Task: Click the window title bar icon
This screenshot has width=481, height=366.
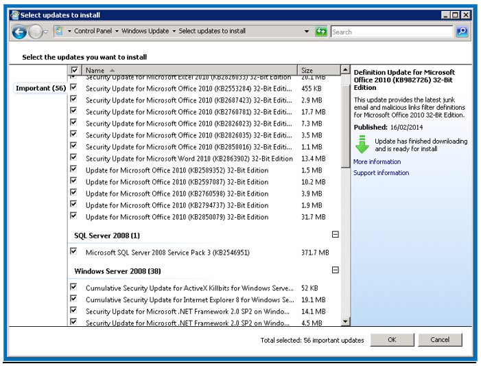Action: coord(14,14)
